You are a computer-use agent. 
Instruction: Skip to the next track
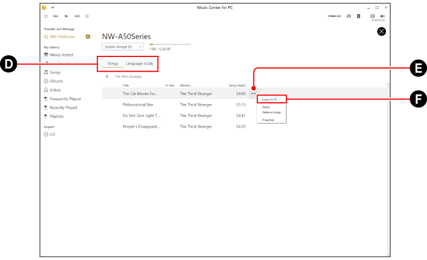tap(77, 16)
